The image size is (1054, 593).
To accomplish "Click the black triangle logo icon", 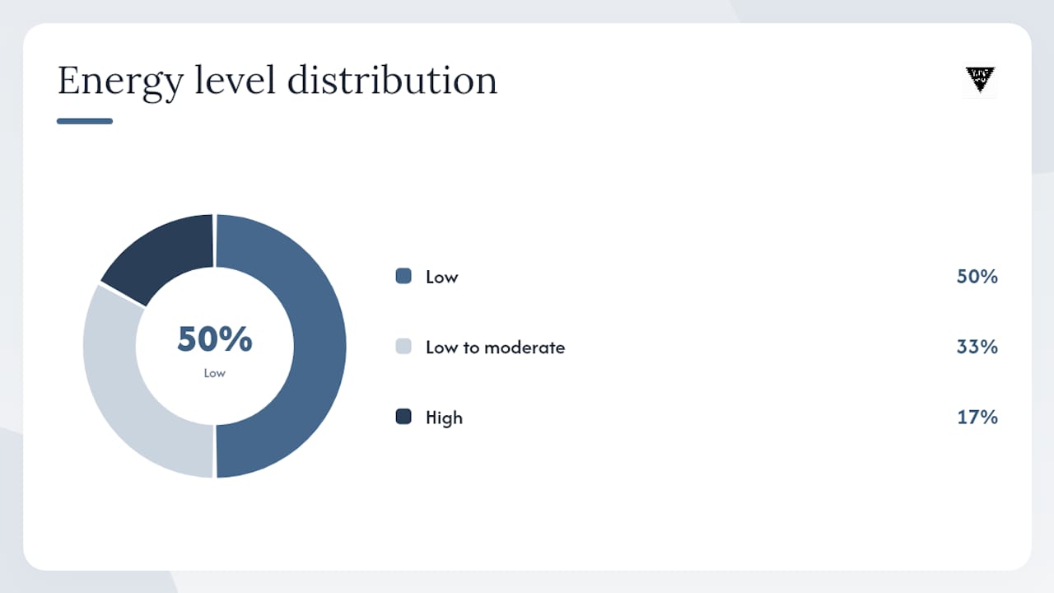I will coord(980,81).
